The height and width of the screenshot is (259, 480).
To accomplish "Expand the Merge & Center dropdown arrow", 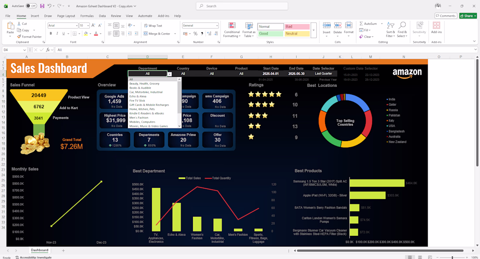I will [175, 34].
